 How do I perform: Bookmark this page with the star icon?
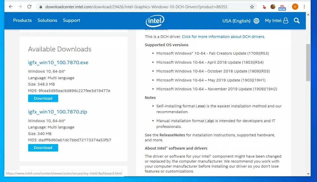tap(252, 7)
